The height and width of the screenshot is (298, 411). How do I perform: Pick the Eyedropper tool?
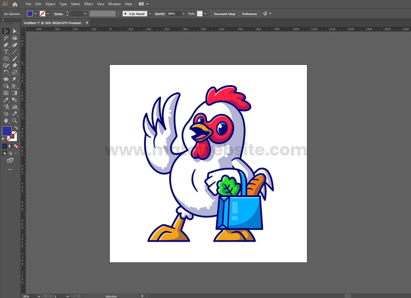tap(6, 100)
